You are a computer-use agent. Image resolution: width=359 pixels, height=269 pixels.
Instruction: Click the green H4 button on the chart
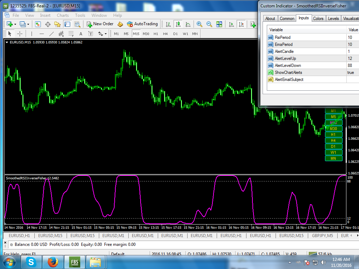(334, 140)
